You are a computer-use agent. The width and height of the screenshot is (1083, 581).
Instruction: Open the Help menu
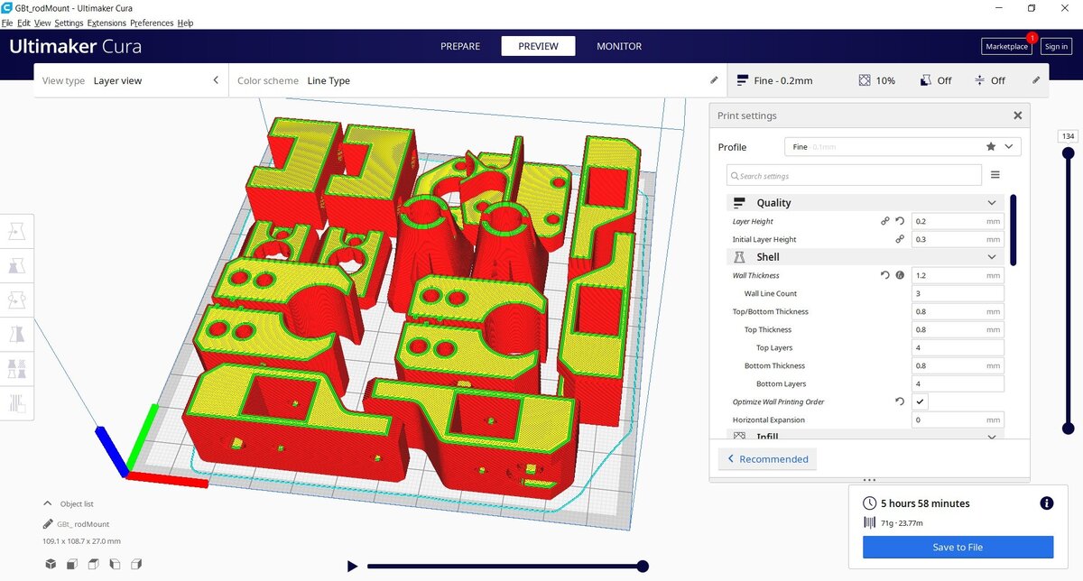(x=185, y=23)
